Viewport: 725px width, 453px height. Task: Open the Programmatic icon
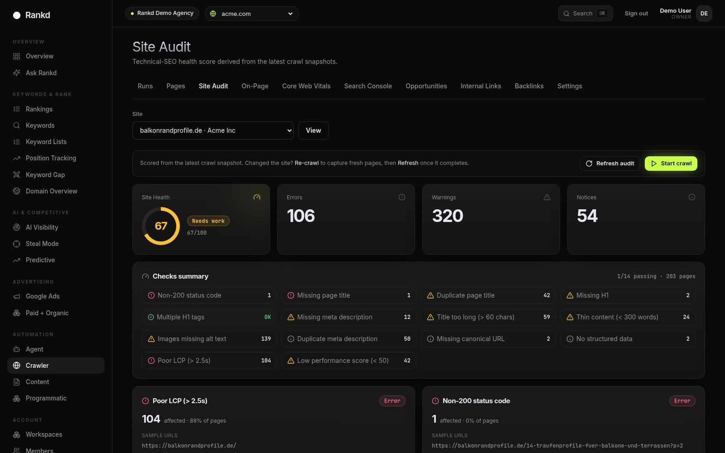point(17,398)
